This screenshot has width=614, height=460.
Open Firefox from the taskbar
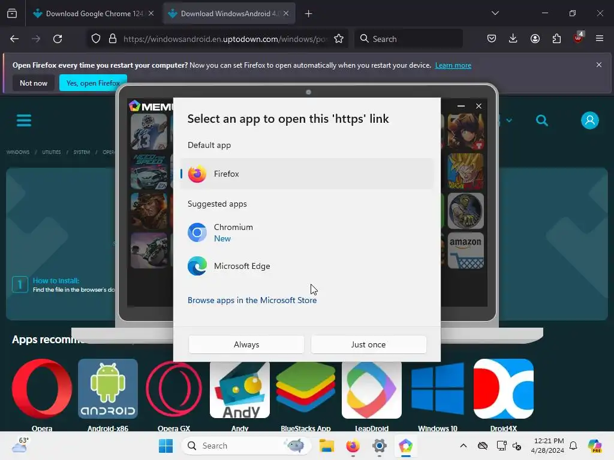pos(353,446)
